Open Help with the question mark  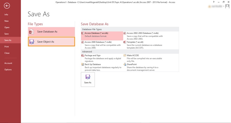214,2
